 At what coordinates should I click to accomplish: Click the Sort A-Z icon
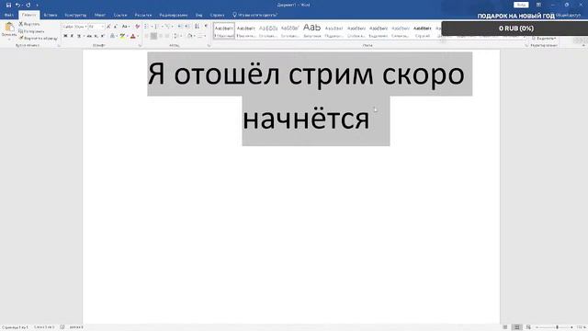pyautogui.click(x=197, y=27)
